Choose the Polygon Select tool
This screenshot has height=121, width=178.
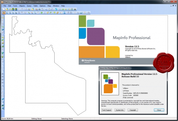point(13,13)
